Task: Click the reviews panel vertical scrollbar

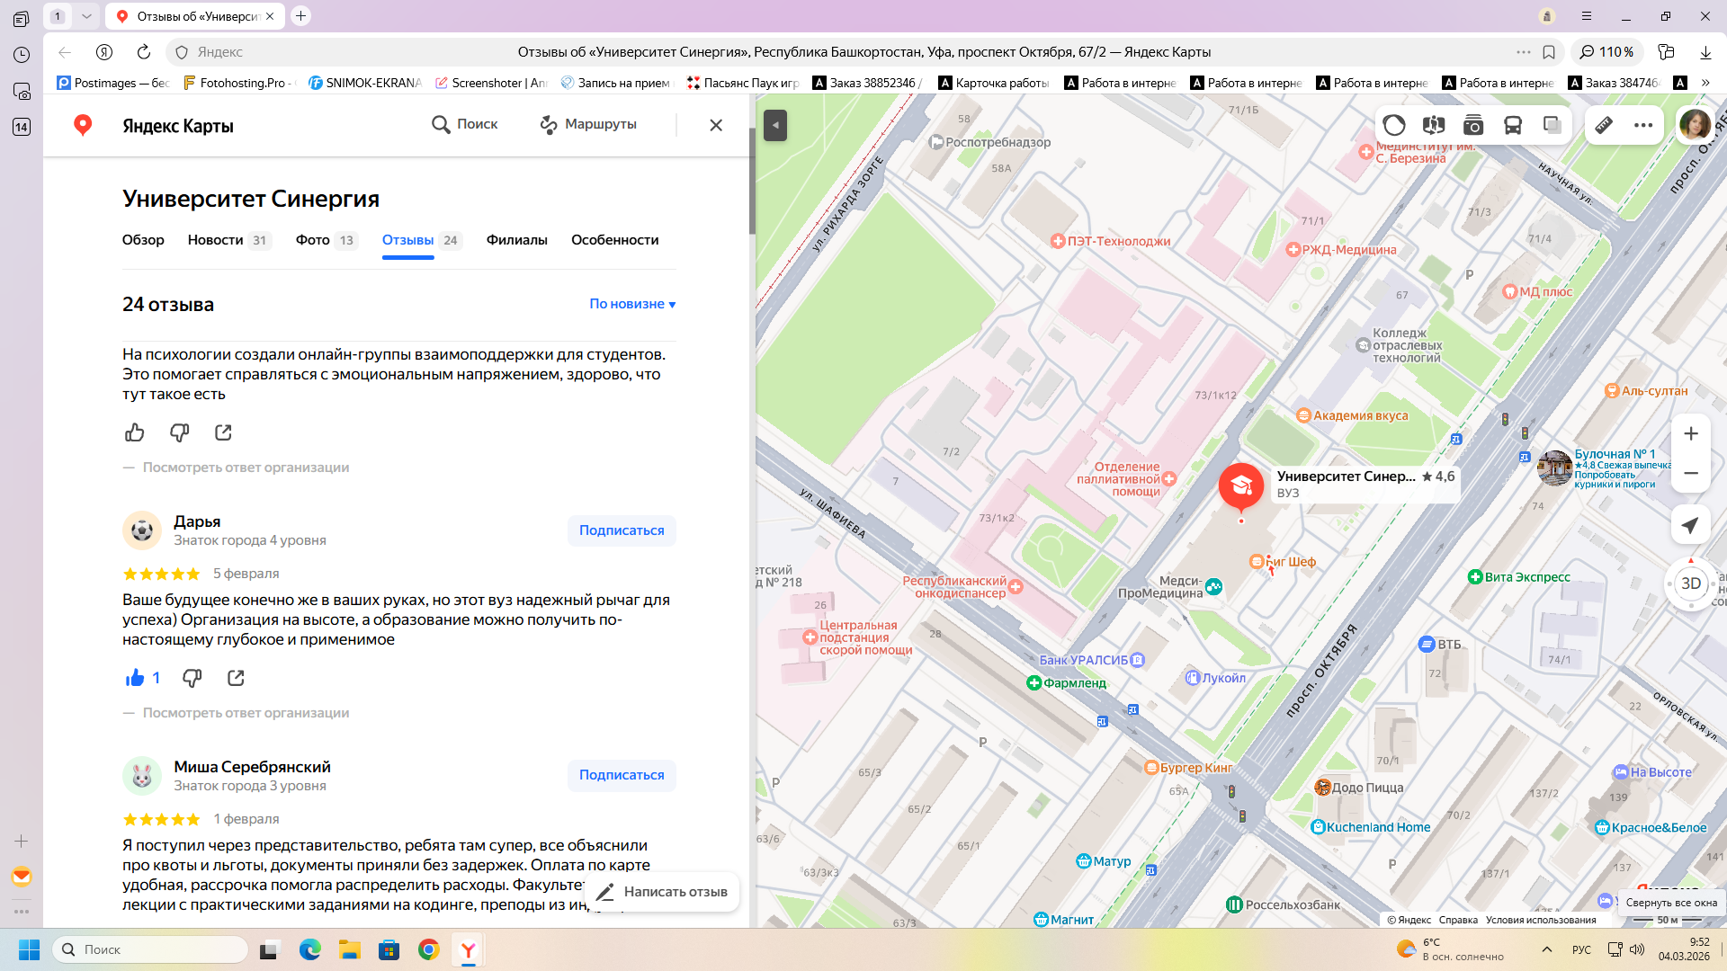Action: pos(752,180)
